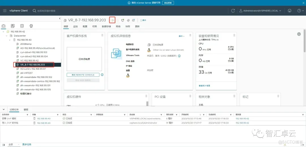Click the 查看更新 button in top banner

pos(168,3)
